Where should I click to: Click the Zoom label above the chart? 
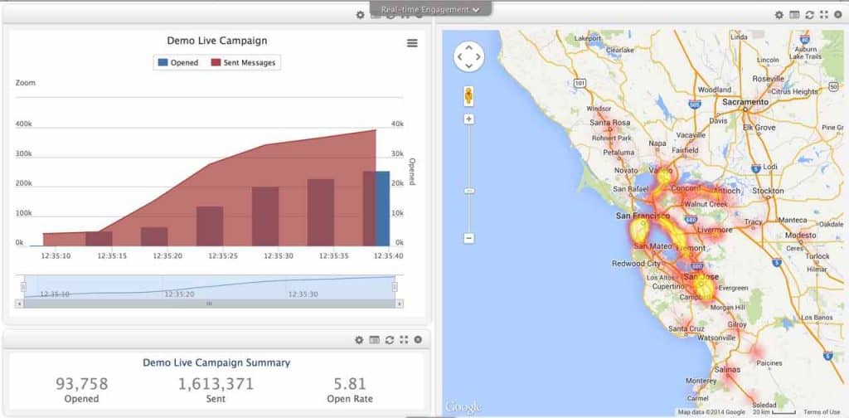point(26,83)
